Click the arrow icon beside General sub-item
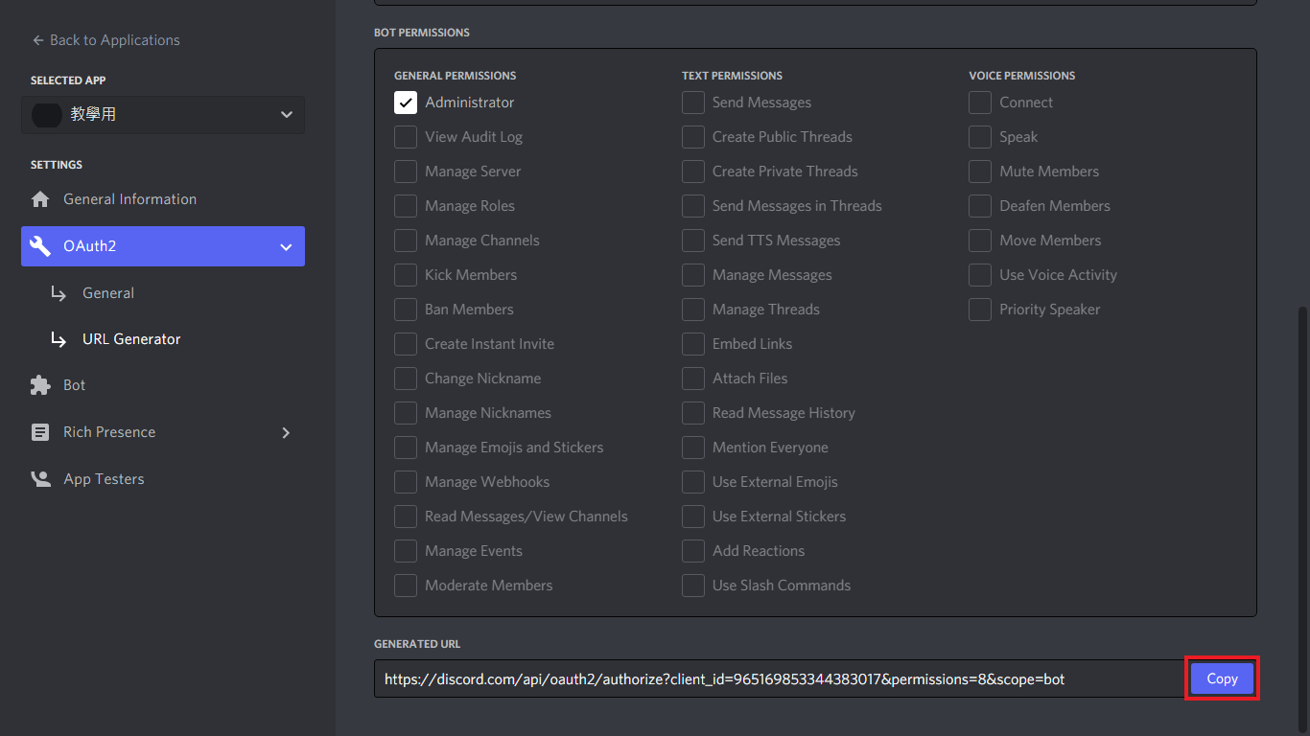The height and width of the screenshot is (736, 1310). point(58,293)
